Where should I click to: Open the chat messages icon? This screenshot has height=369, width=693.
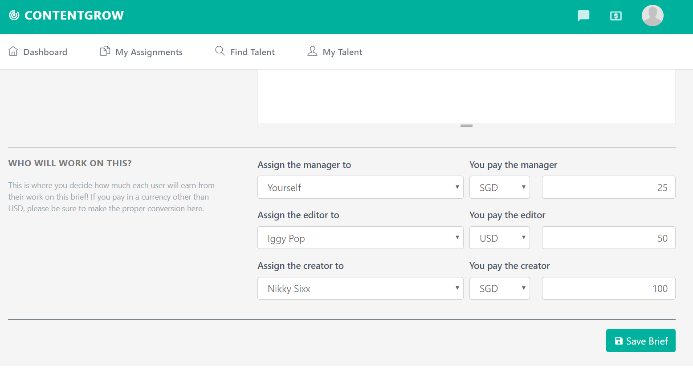[583, 16]
